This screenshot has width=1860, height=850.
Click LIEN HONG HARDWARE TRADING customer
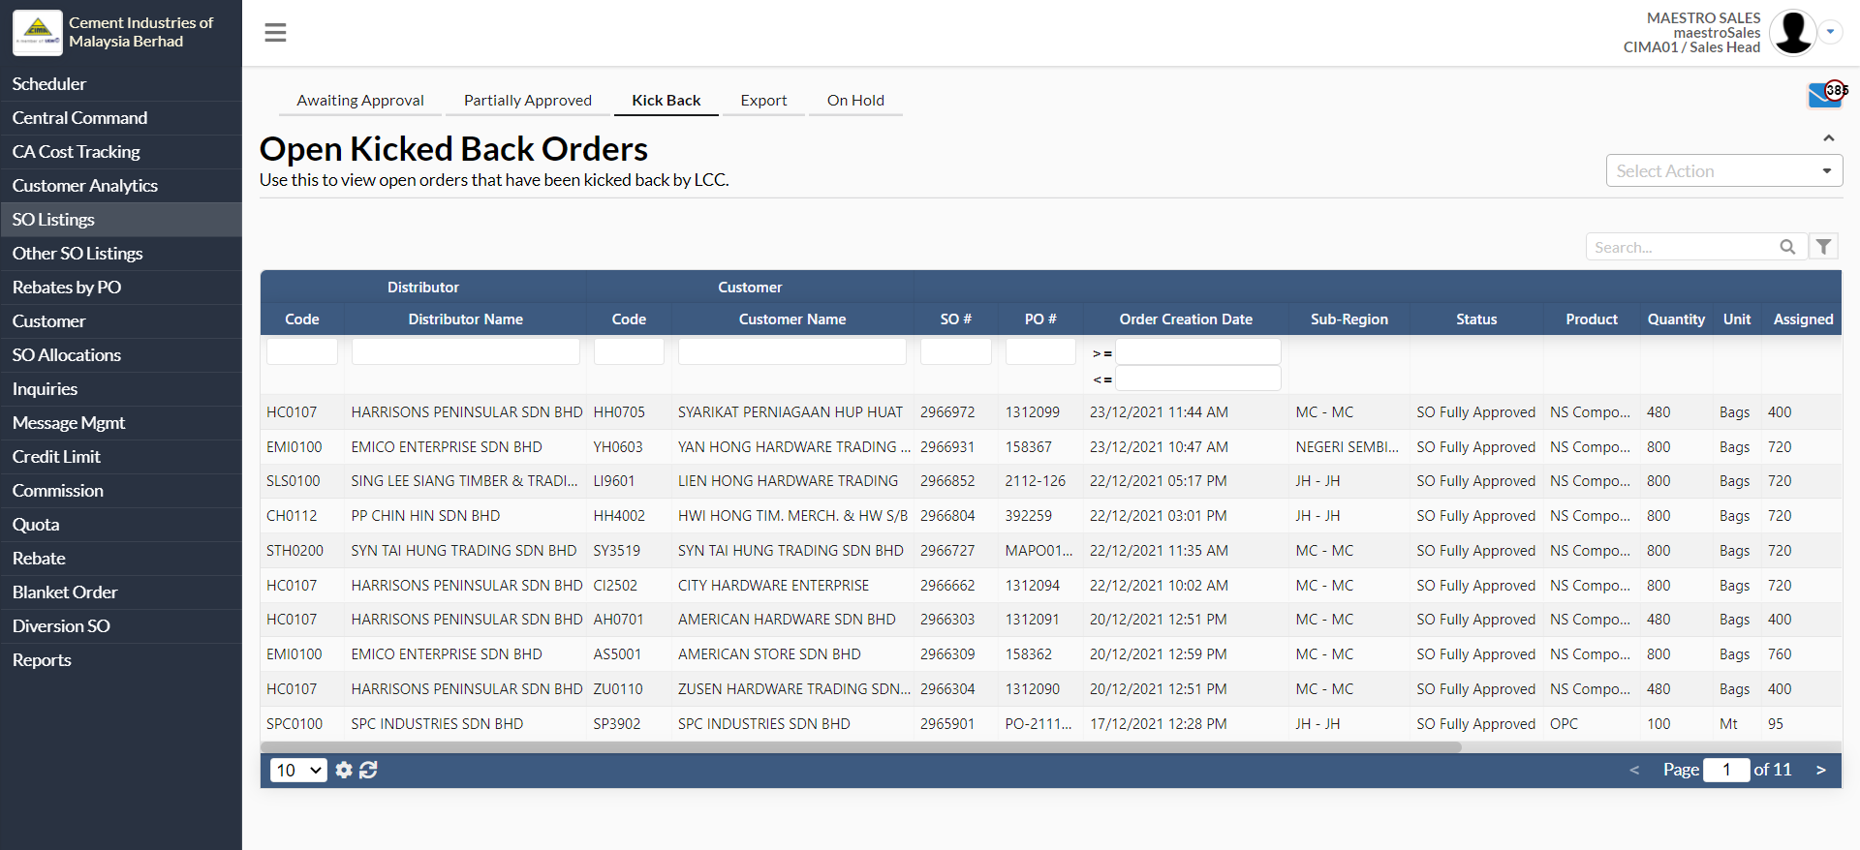(788, 481)
